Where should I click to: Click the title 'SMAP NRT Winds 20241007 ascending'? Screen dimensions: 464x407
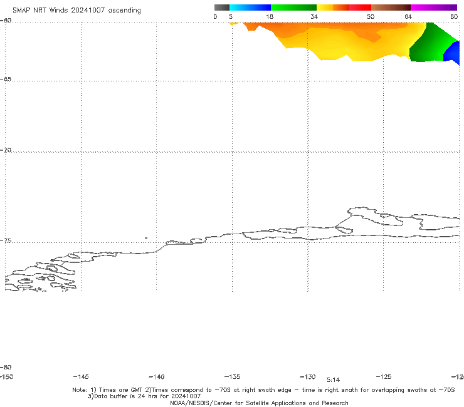pyautogui.click(x=76, y=11)
